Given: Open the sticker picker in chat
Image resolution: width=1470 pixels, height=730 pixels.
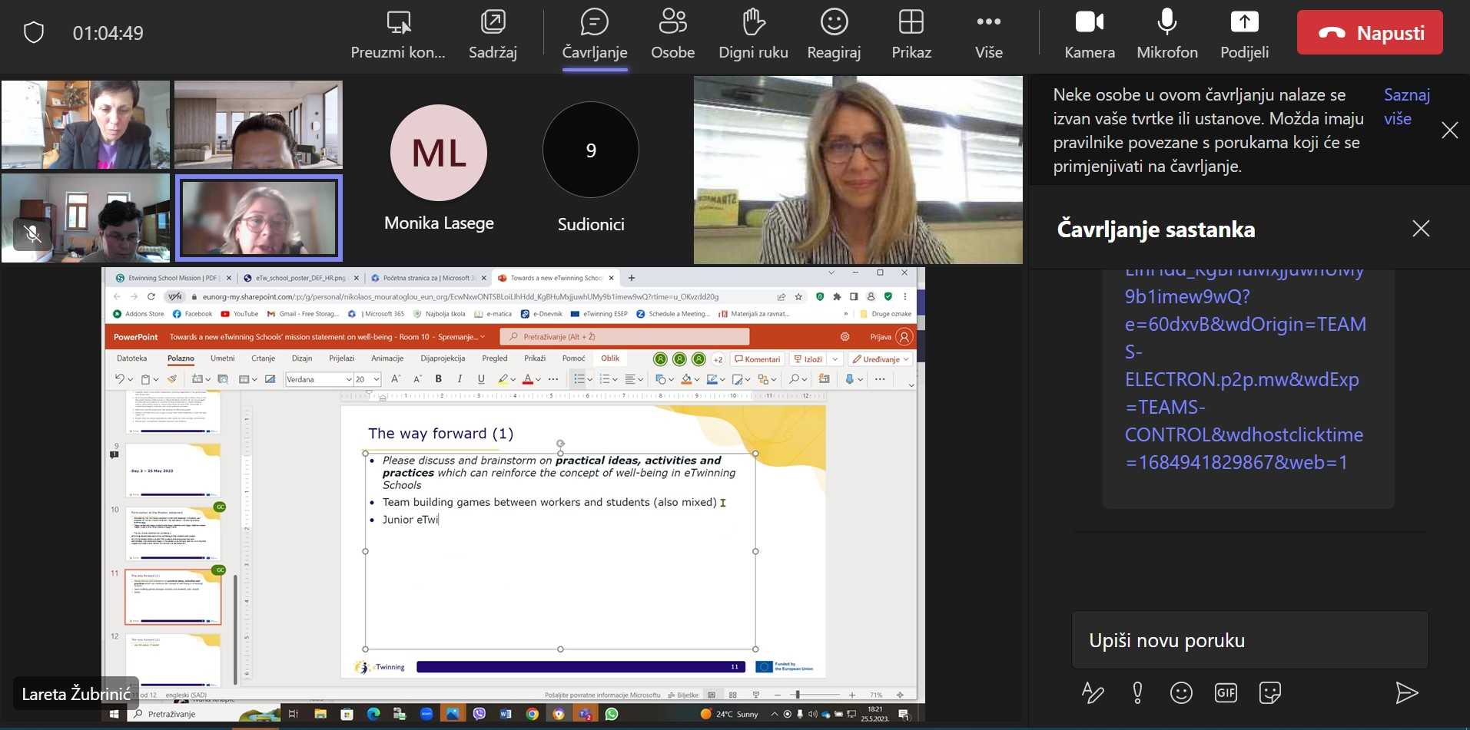Looking at the screenshot, I should 1269,692.
